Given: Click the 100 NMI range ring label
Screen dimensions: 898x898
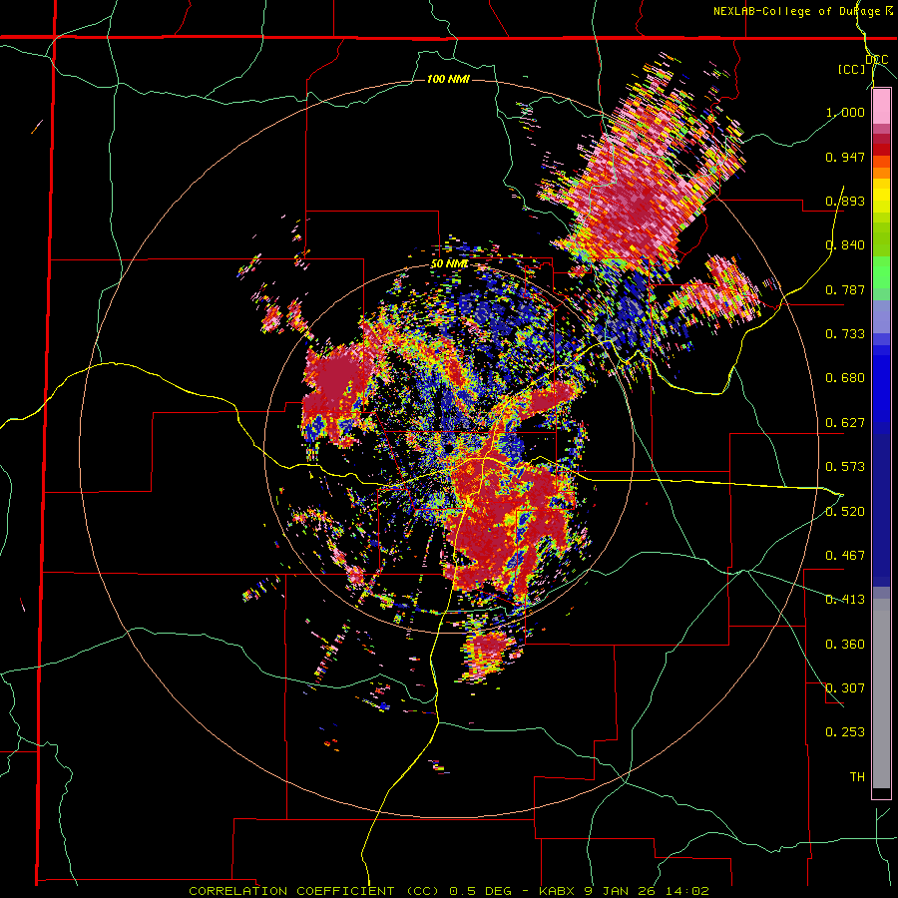Looking at the screenshot, I should [448, 79].
